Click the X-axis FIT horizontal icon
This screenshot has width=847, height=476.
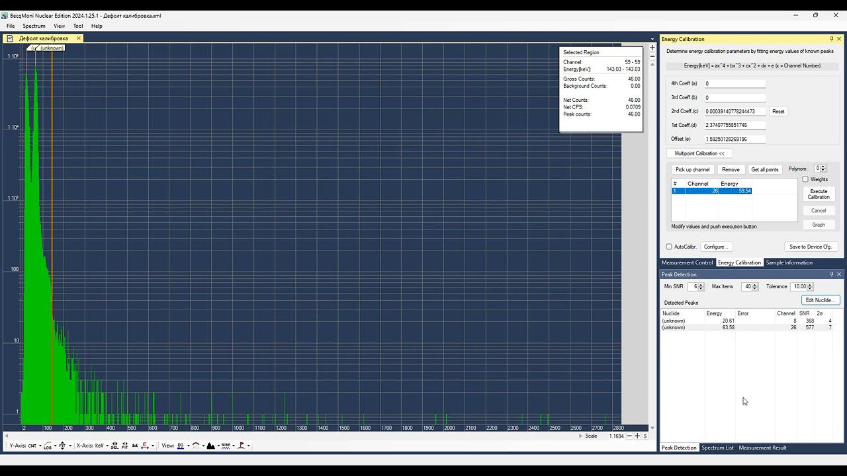[124, 446]
